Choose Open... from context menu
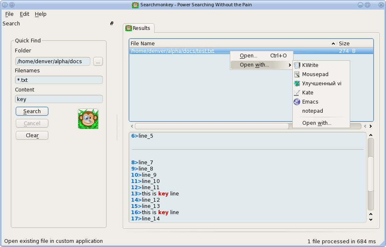 click(261, 56)
